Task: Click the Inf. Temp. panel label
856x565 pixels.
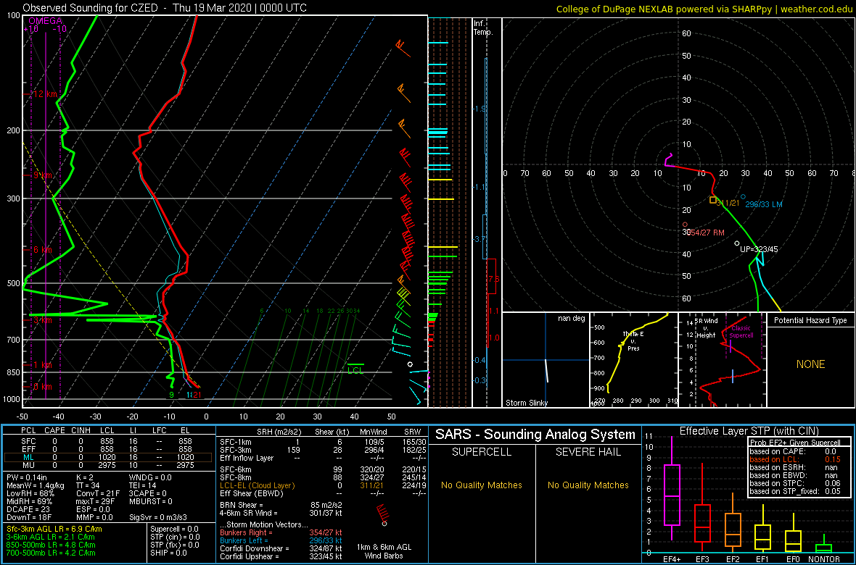Action: pyautogui.click(x=484, y=28)
